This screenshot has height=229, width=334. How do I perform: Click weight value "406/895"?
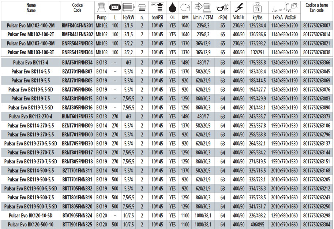(x=257, y=225)
